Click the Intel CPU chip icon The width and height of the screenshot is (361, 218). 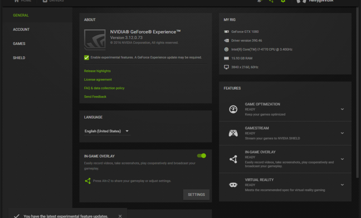226,49
